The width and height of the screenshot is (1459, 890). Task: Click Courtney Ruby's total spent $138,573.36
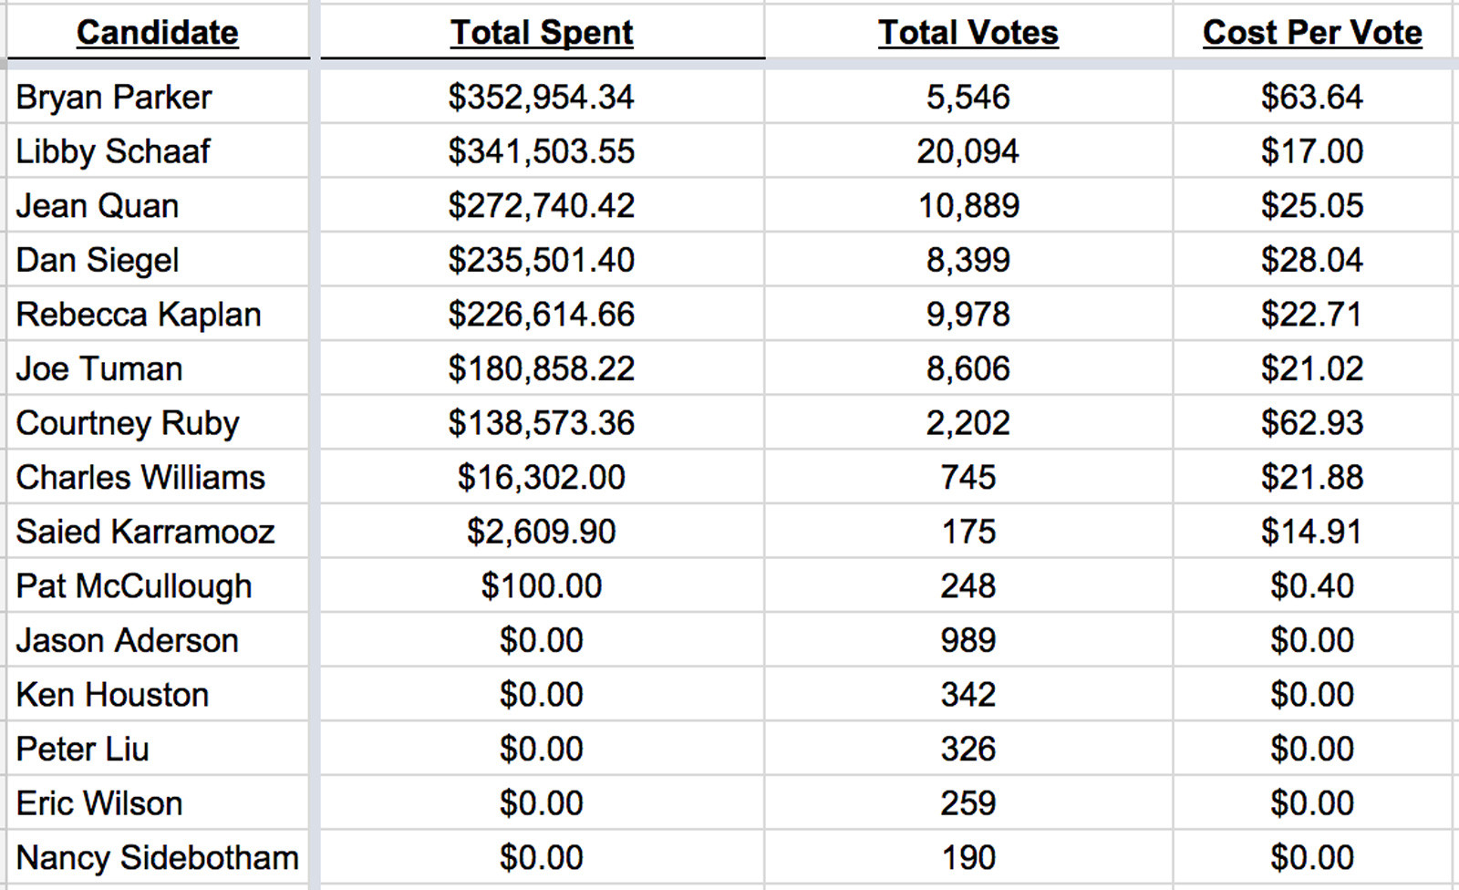click(542, 423)
